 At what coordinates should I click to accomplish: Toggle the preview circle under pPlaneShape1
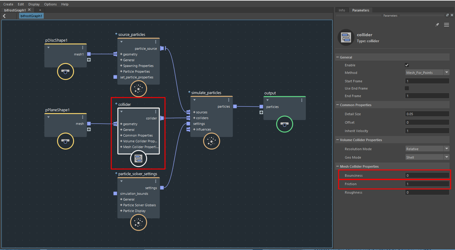tap(66, 141)
